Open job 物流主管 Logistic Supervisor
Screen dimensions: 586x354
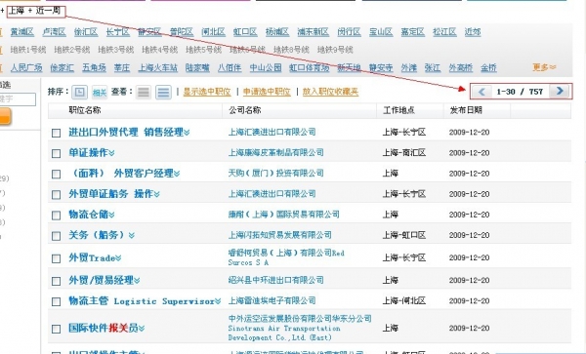(x=142, y=301)
